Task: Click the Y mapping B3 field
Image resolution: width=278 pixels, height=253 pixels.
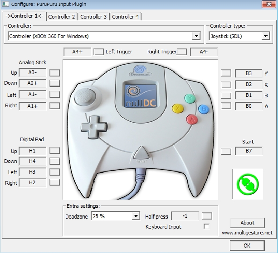Action: [x=249, y=73]
